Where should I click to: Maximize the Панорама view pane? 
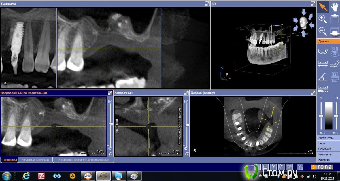pyautogui.click(x=207, y=4)
